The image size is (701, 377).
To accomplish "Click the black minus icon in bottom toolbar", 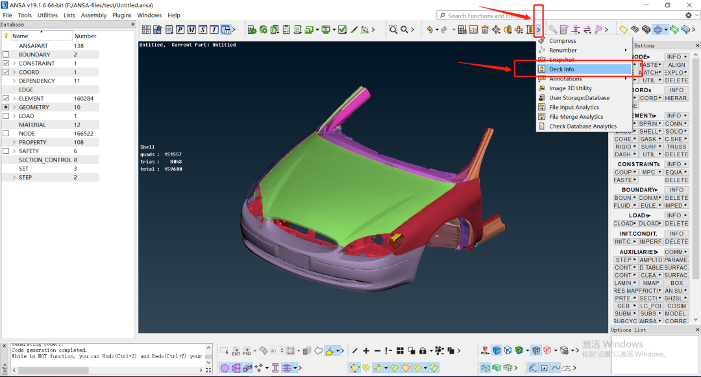I will (377, 350).
